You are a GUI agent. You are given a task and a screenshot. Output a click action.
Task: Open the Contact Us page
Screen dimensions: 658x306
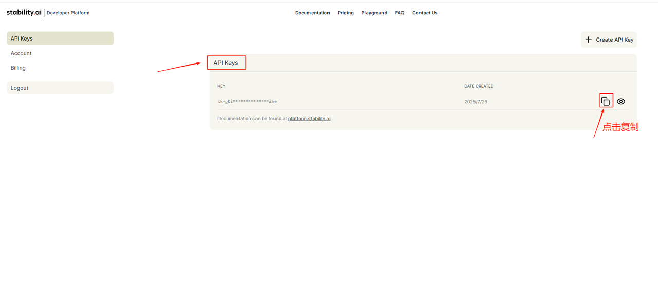pos(425,13)
